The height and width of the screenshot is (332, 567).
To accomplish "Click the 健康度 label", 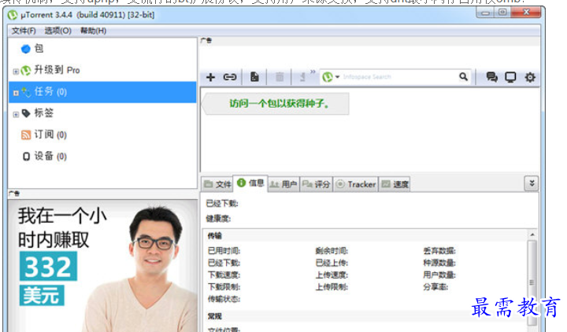I will pos(218,219).
